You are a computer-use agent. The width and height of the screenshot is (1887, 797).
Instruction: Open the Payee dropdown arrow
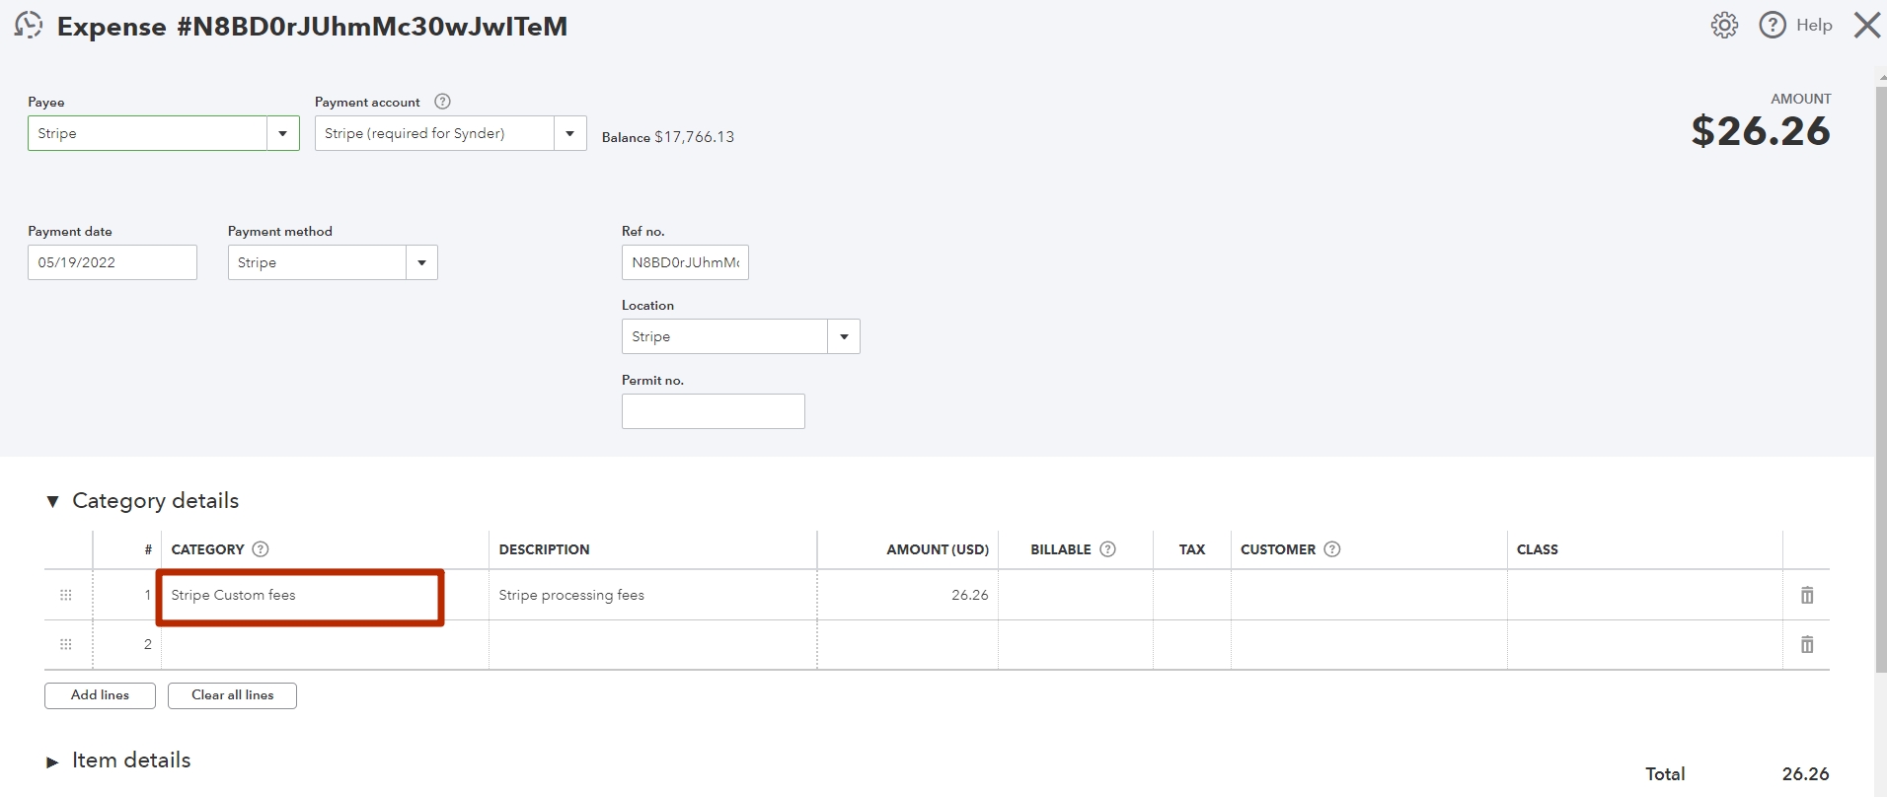tap(283, 133)
